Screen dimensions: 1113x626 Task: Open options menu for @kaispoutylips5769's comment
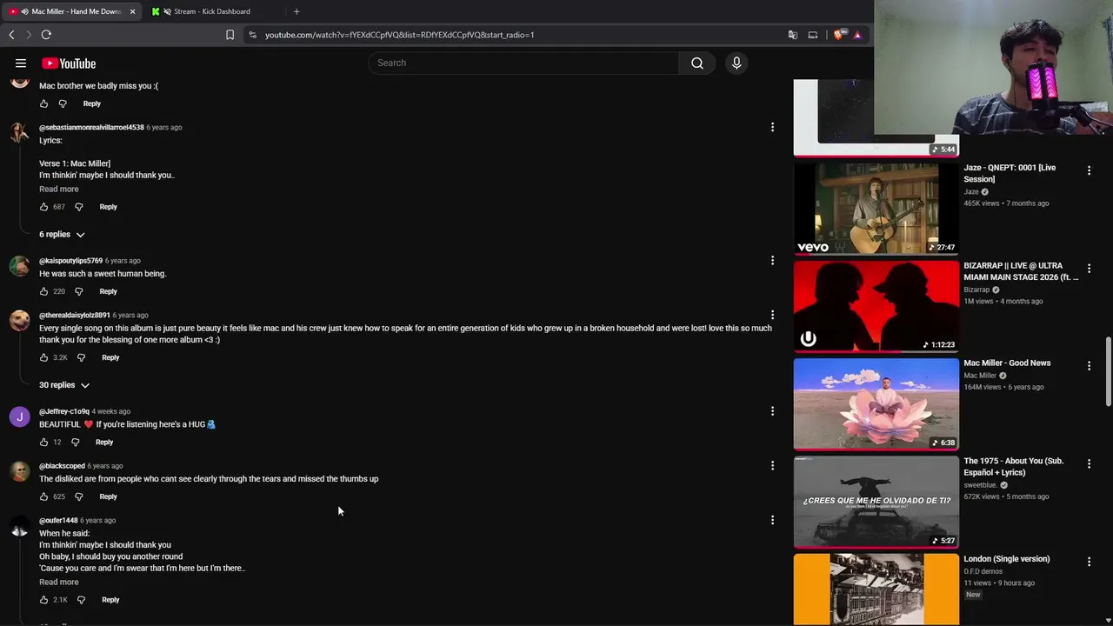(x=772, y=261)
